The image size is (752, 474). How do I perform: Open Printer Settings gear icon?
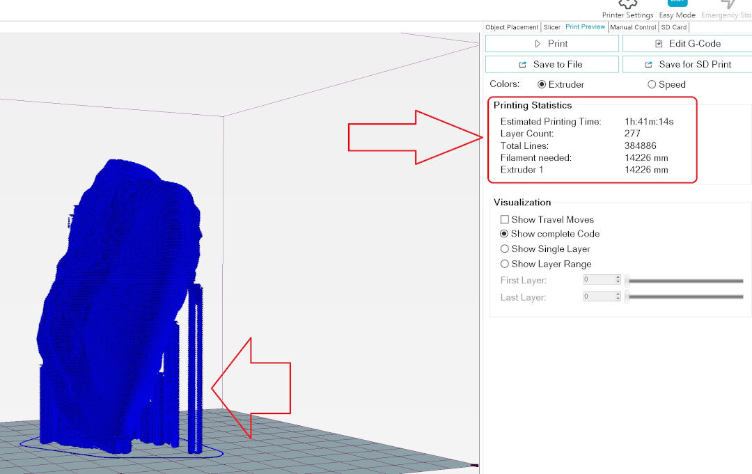pos(628,4)
